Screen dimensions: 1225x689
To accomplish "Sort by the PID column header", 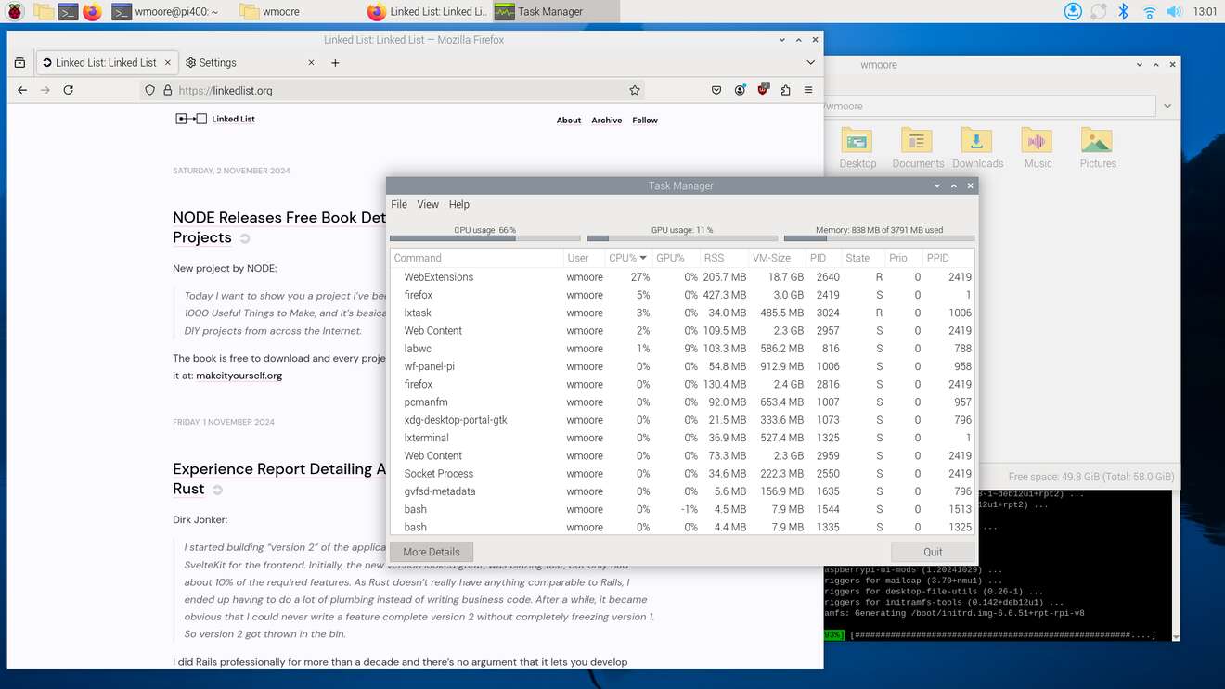I will pos(823,258).
